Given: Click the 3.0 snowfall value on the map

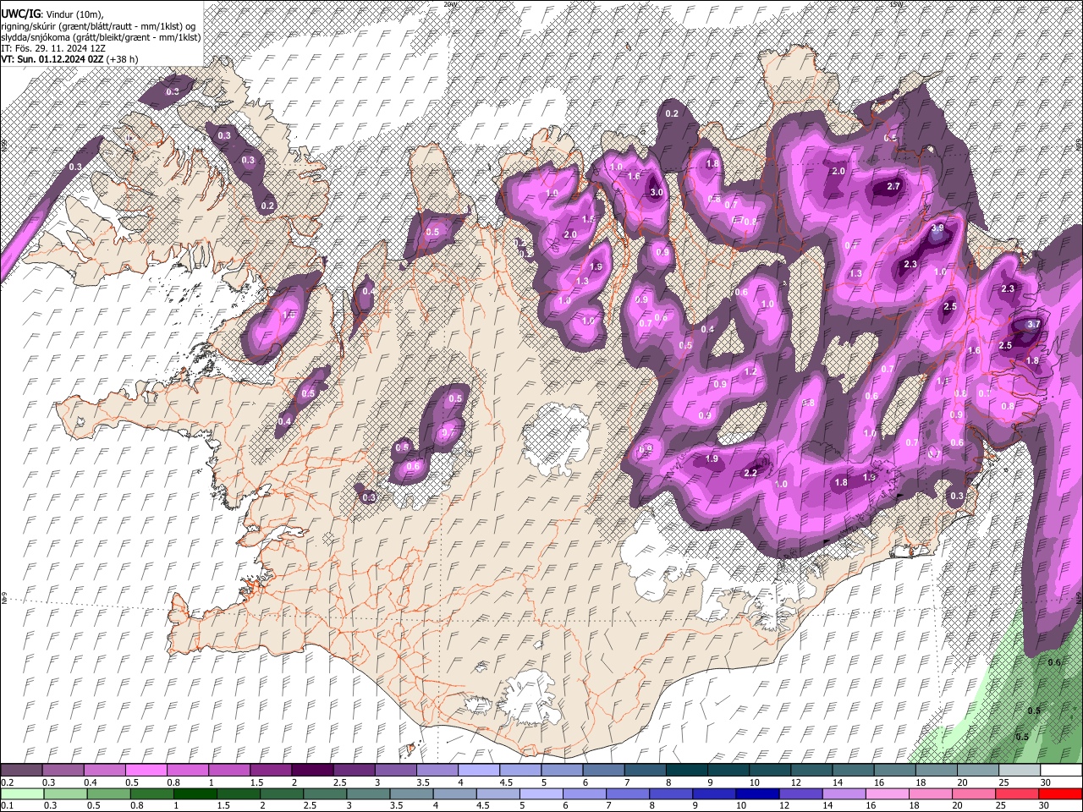Looking at the screenshot, I should (x=656, y=192).
